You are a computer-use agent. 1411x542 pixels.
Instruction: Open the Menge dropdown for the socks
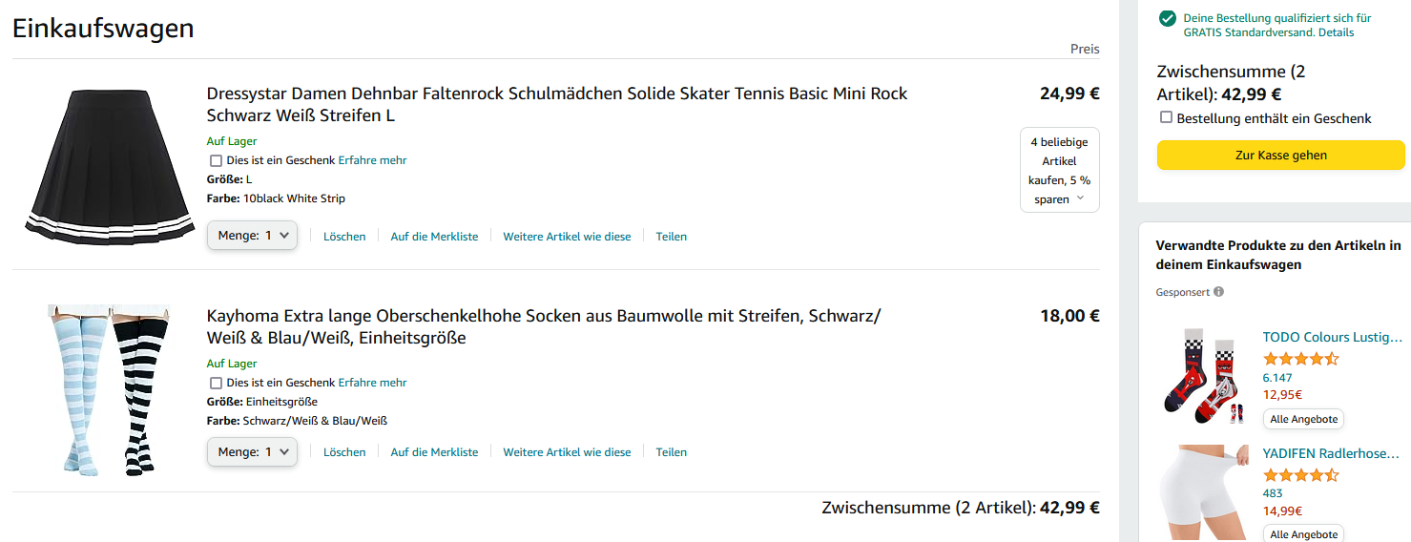[253, 452]
